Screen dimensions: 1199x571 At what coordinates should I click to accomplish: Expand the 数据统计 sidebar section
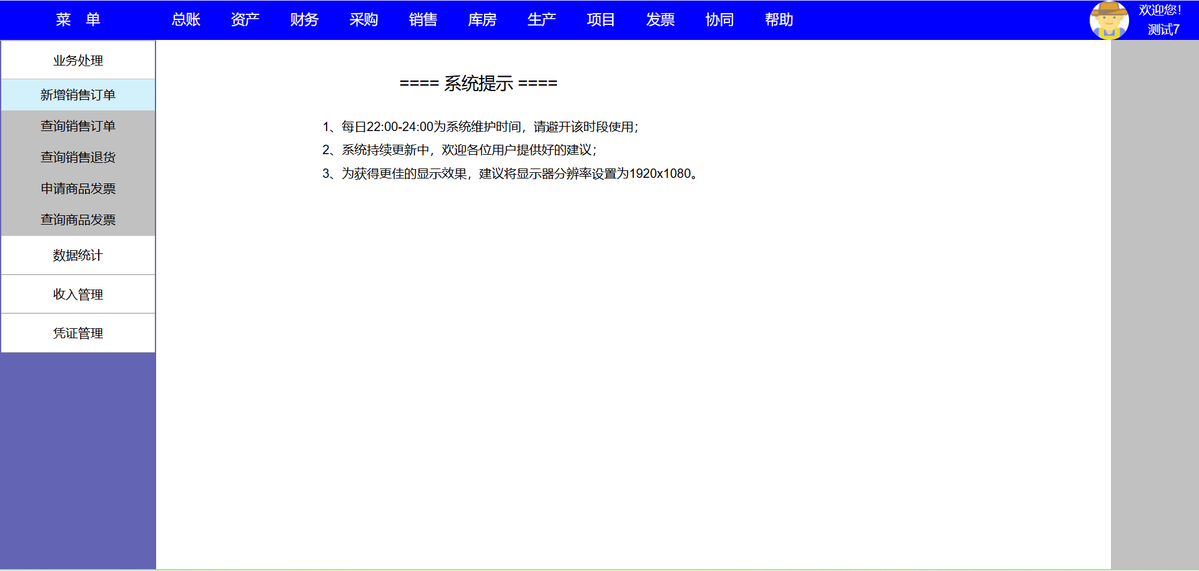coord(78,255)
